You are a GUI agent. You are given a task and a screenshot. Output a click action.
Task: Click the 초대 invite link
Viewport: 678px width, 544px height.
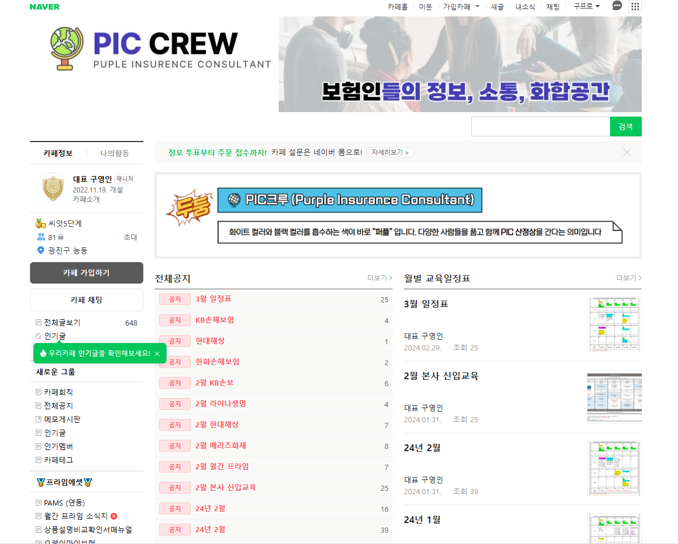pyautogui.click(x=130, y=237)
